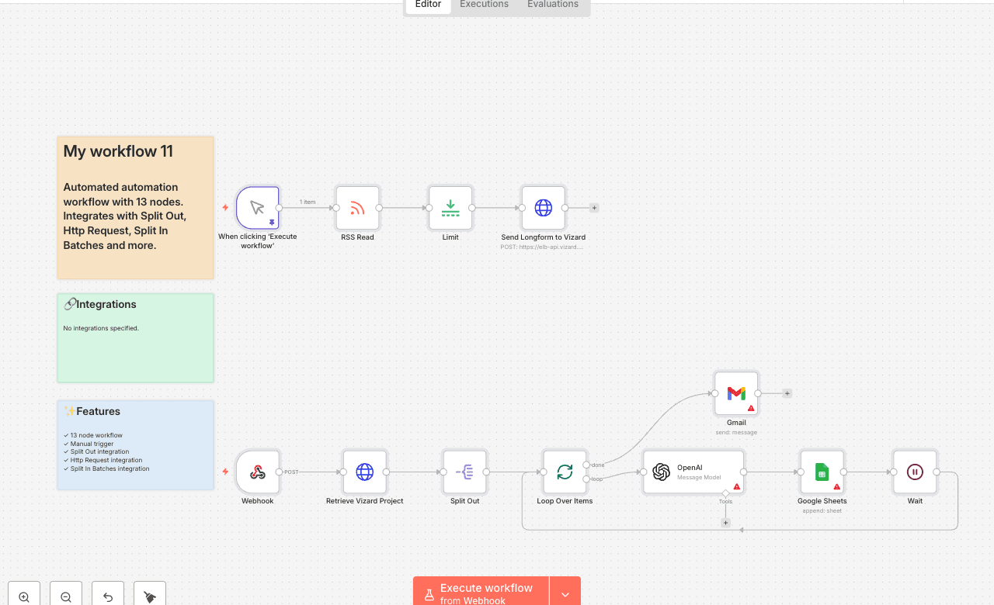
Task: Switch to the Executions tab
Action: coord(483,5)
